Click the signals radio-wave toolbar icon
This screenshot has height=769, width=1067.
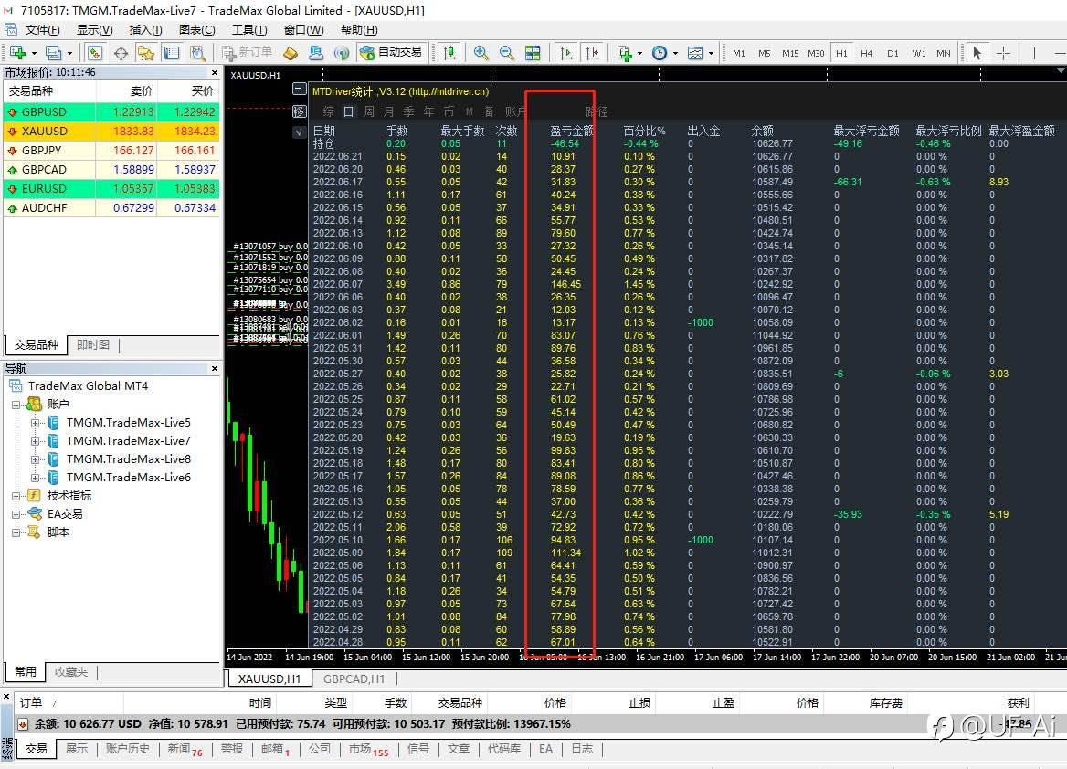pyautogui.click(x=342, y=52)
